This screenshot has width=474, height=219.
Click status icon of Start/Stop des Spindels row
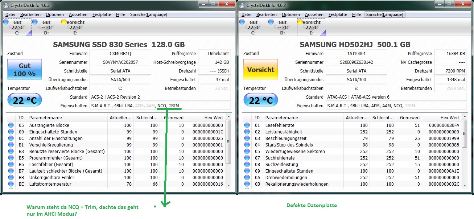click(x=247, y=145)
